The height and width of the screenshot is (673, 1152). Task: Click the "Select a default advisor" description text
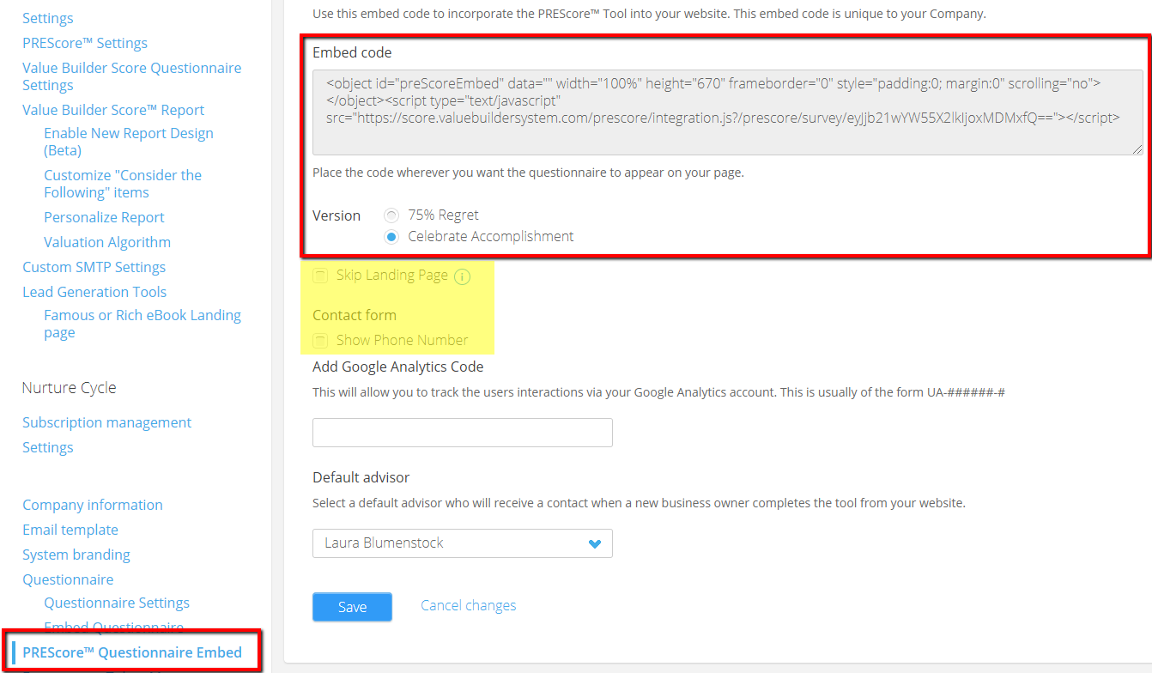pos(639,503)
